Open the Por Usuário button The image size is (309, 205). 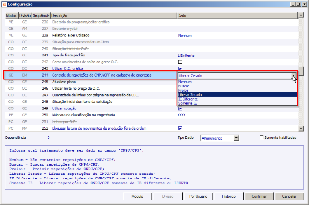click(198, 196)
